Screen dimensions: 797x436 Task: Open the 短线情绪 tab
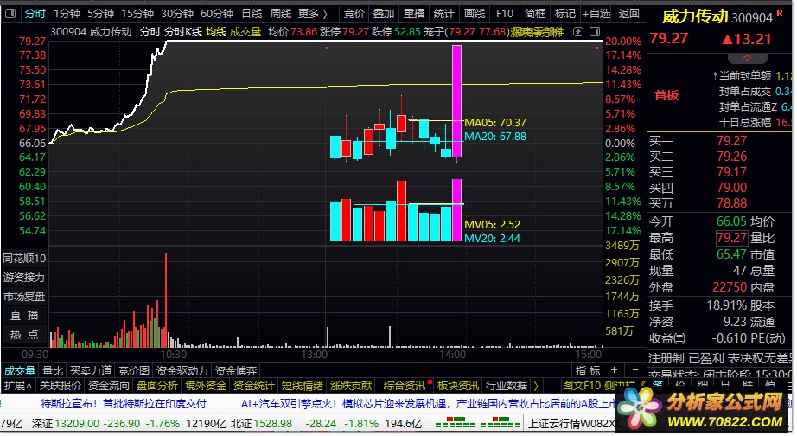pyautogui.click(x=302, y=386)
